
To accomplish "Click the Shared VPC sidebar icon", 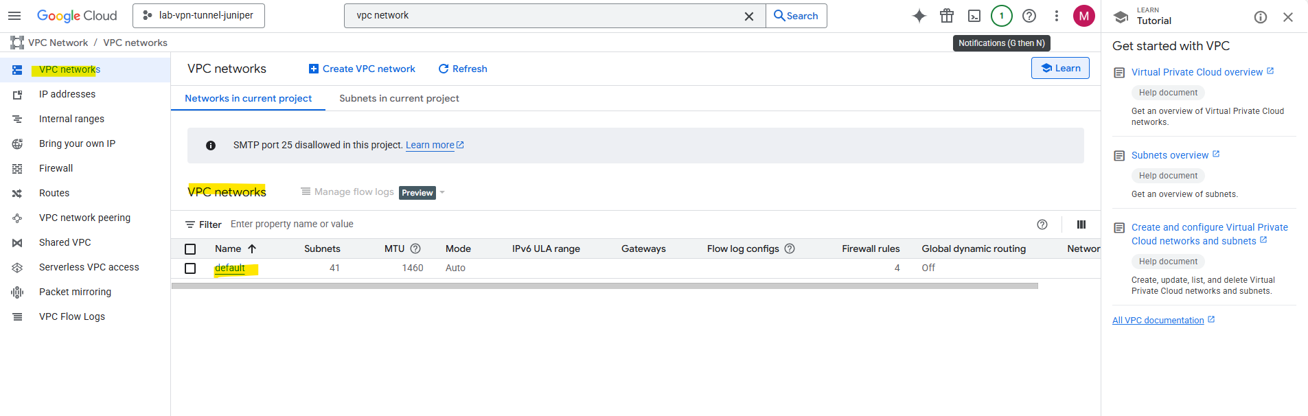I will pos(17,243).
